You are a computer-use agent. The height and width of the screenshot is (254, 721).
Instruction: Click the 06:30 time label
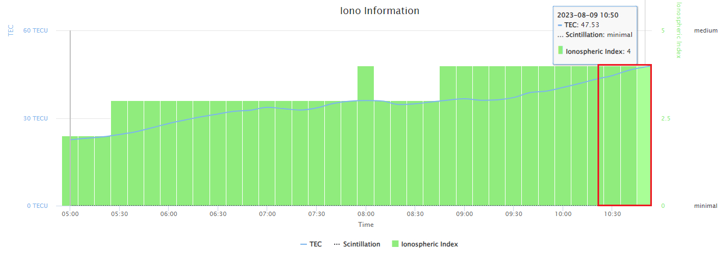(218, 214)
